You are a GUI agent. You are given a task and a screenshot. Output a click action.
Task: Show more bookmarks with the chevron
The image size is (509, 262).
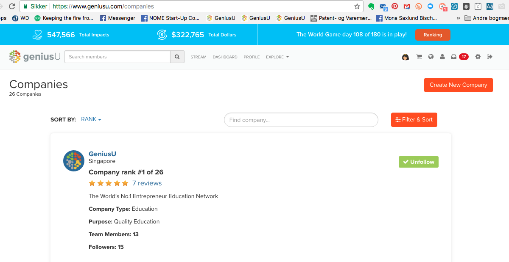pyautogui.click(x=459, y=18)
